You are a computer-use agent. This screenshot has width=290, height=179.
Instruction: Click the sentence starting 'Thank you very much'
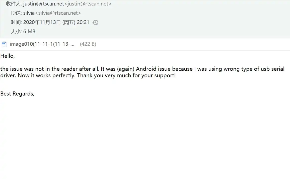[x=126, y=75]
